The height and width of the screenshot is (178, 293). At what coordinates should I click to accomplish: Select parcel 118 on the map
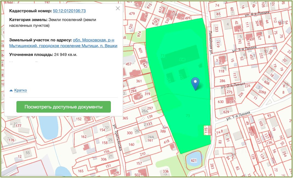tap(221, 71)
